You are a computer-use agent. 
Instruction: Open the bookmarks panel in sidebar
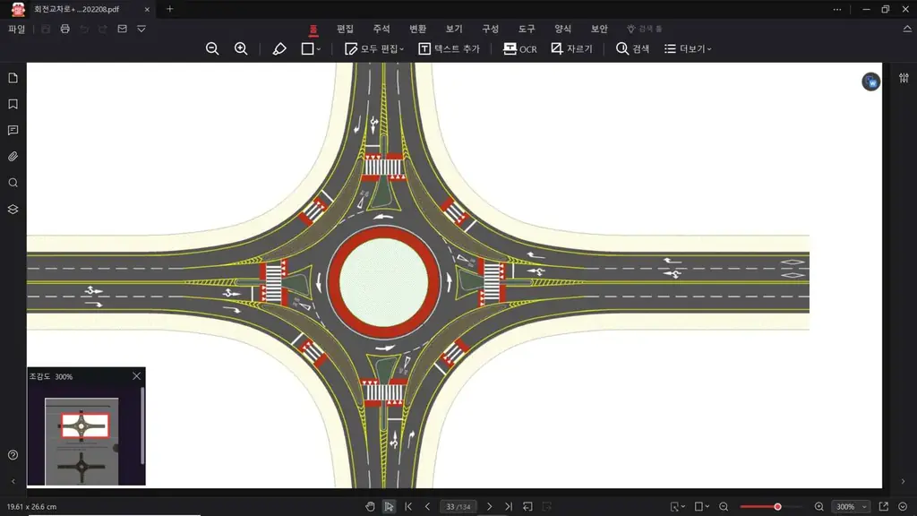click(x=13, y=104)
